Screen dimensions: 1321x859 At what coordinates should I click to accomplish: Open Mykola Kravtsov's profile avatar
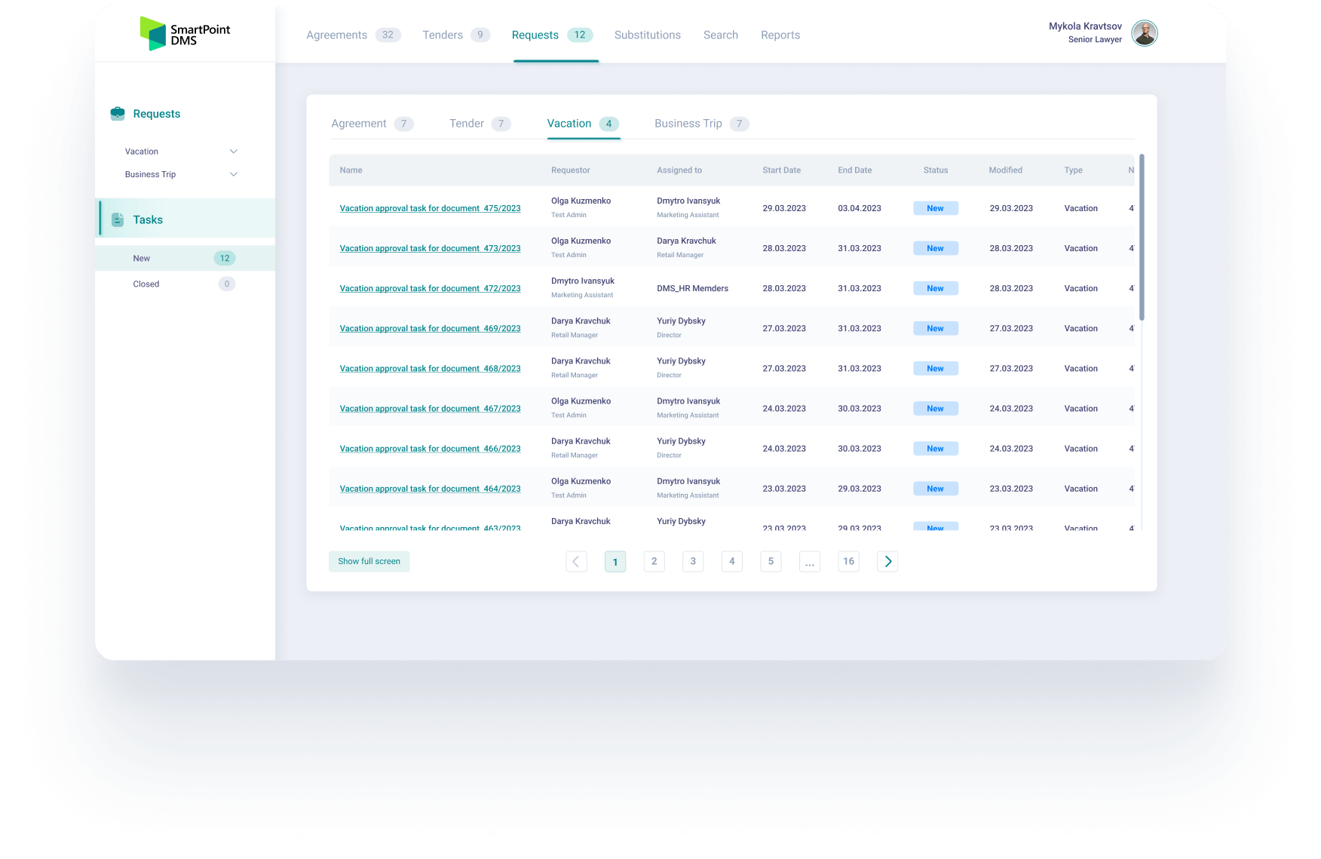tap(1145, 33)
